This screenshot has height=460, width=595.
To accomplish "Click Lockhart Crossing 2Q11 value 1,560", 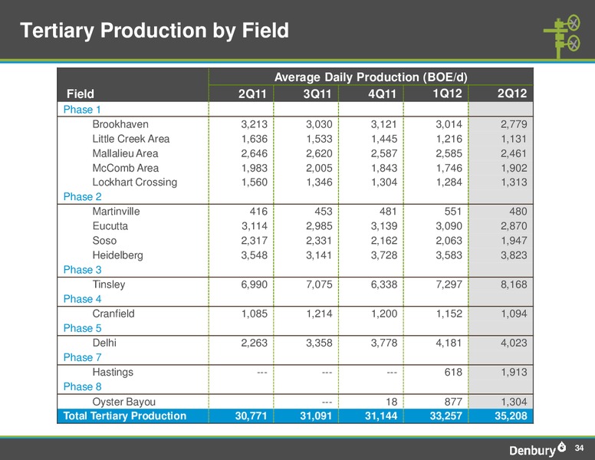I will point(255,182).
